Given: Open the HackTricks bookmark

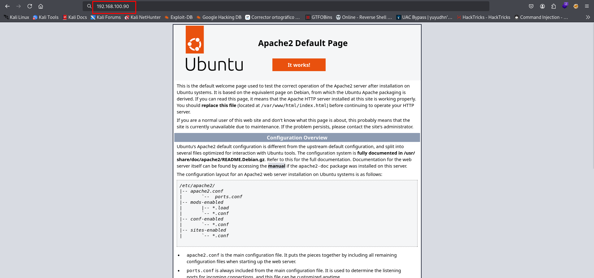Looking at the screenshot, I should (x=483, y=17).
